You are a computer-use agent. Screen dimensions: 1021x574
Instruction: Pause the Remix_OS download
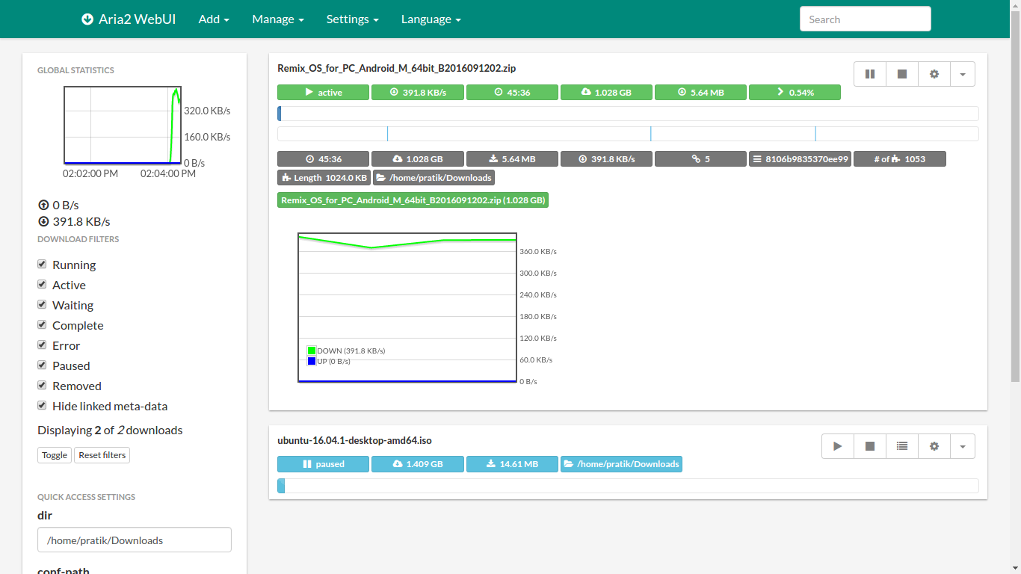pos(870,74)
